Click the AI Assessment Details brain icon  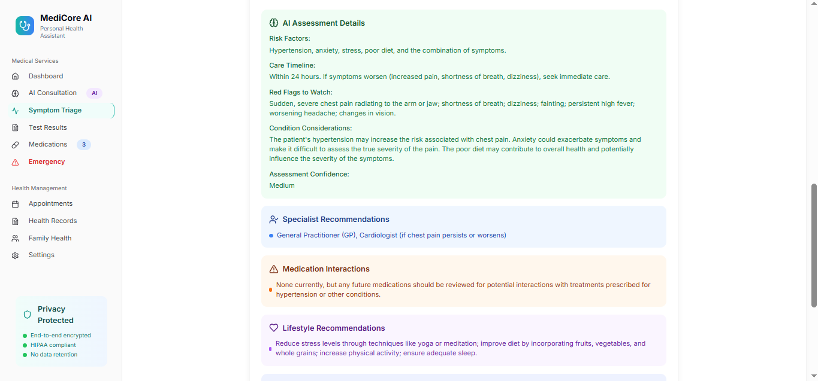274,23
